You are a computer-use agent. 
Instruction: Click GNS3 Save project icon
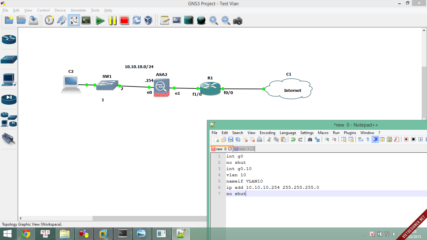coord(33,21)
